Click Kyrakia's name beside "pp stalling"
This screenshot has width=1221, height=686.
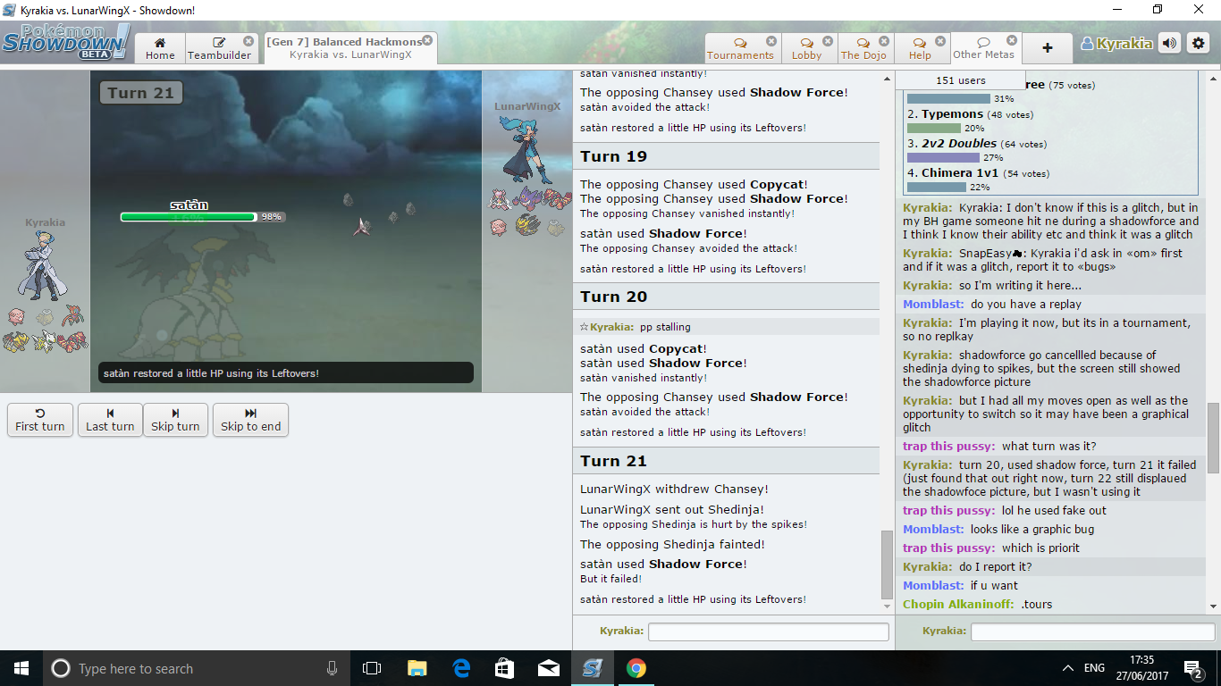(x=612, y=327)
